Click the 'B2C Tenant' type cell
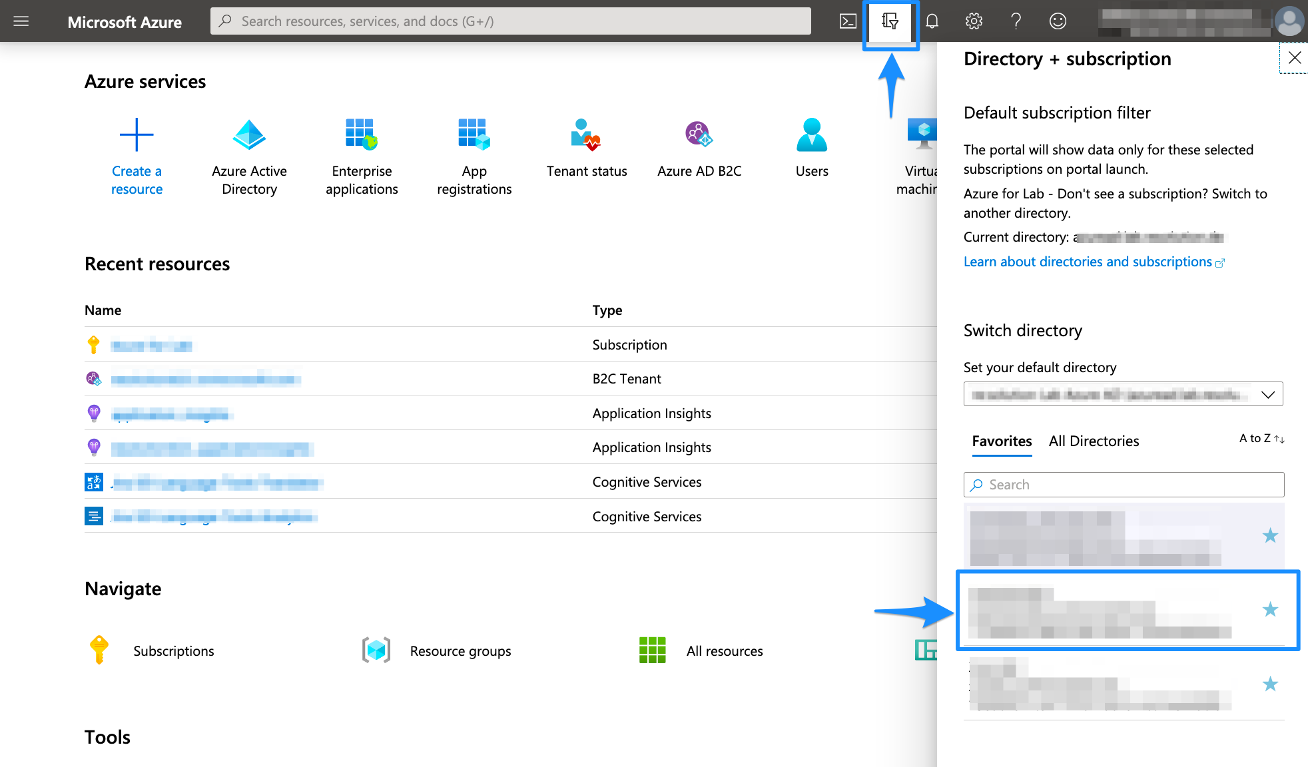Screen dimensions: 1308x767 [627, 379]
